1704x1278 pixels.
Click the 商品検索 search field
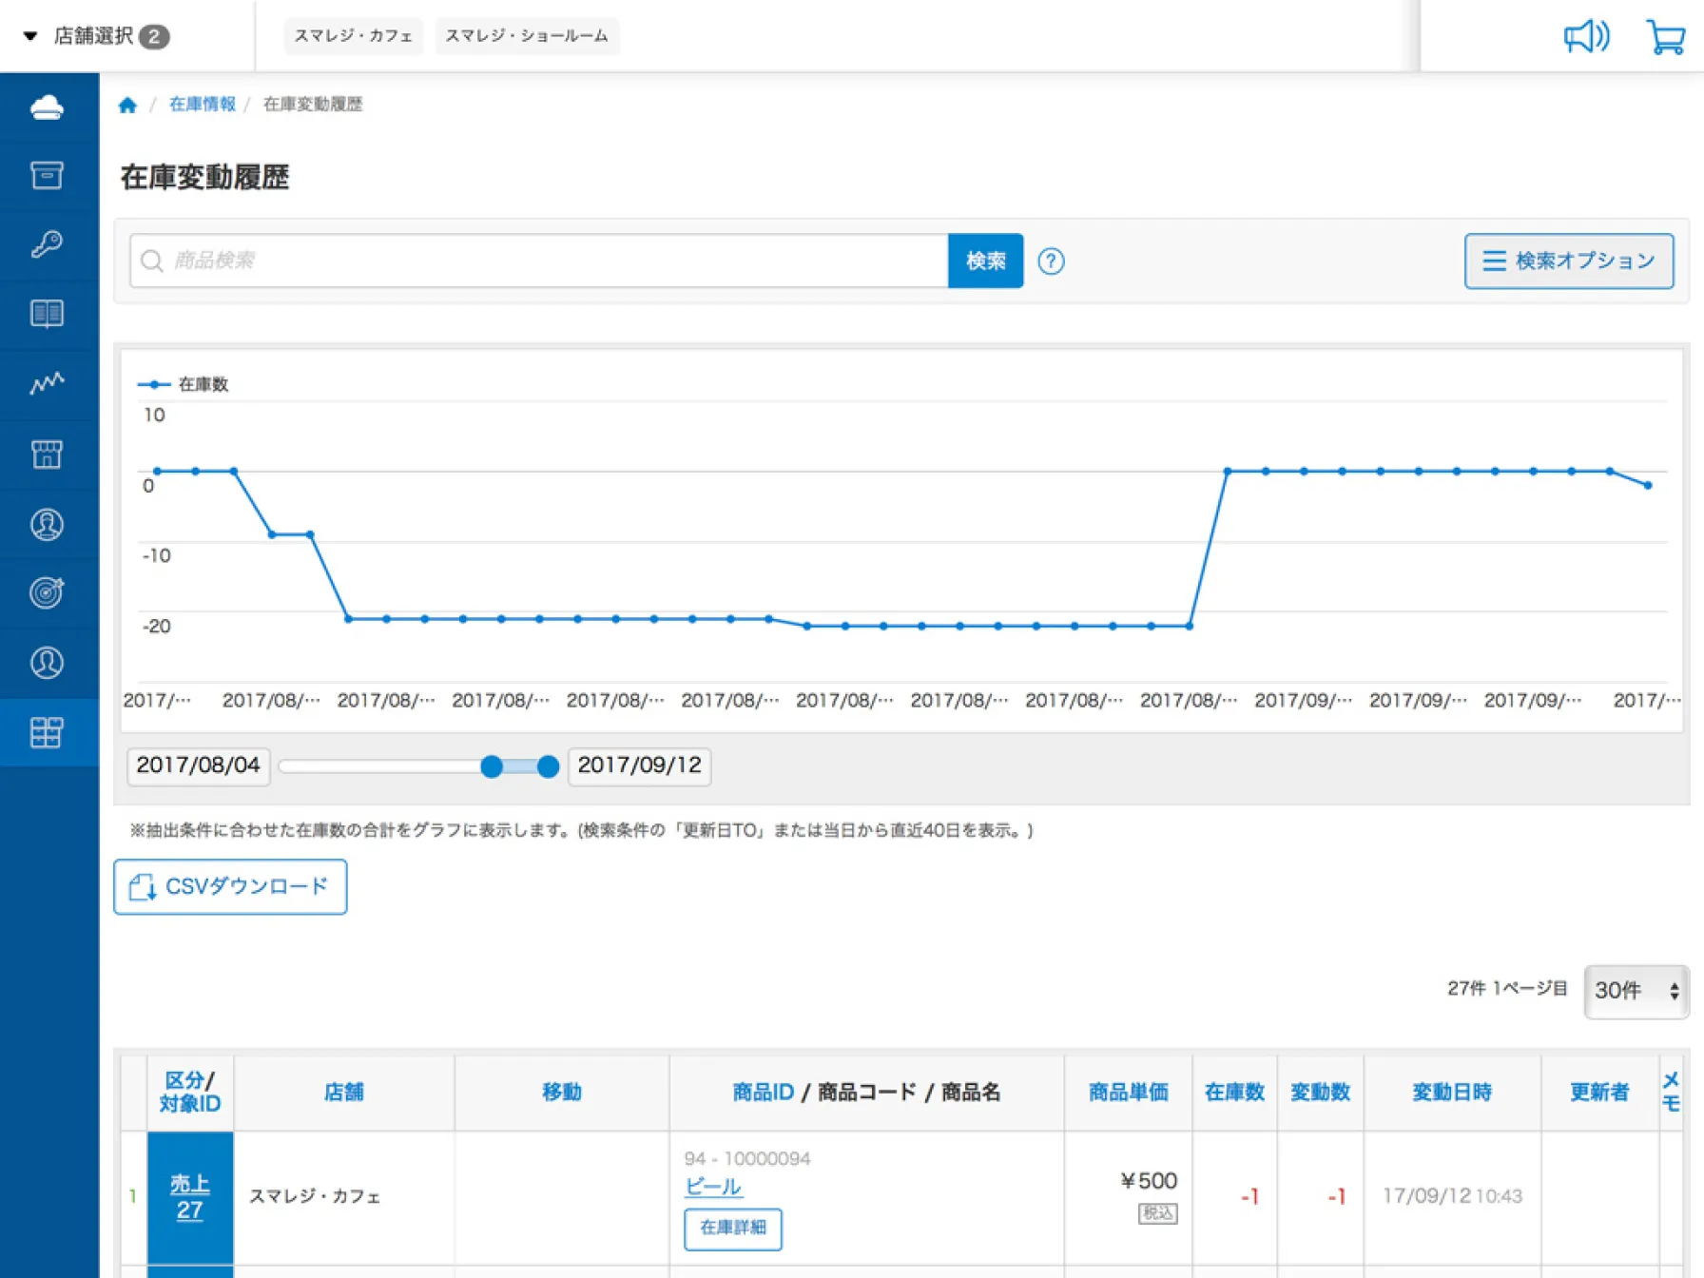[539, 261]
